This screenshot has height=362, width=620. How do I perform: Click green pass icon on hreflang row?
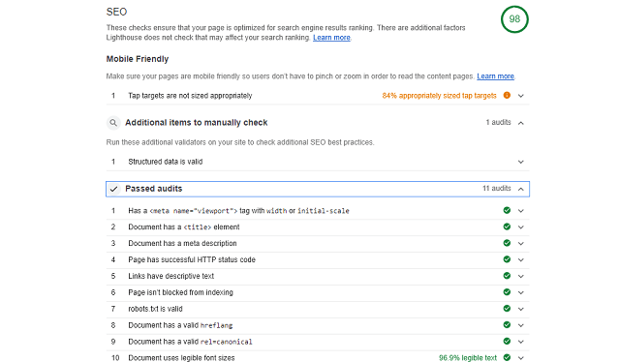coord(507,325)
